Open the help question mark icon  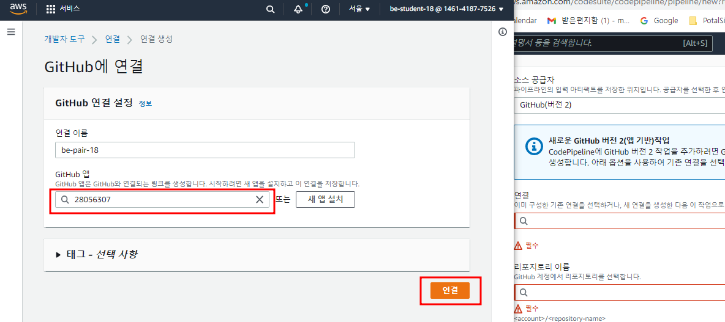326,9
